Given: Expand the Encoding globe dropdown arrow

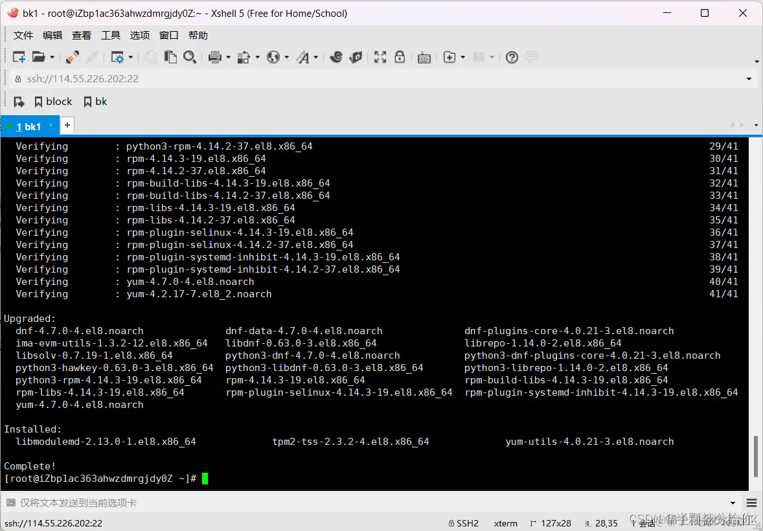Looking at the screenshot, I should click(287, 58).
